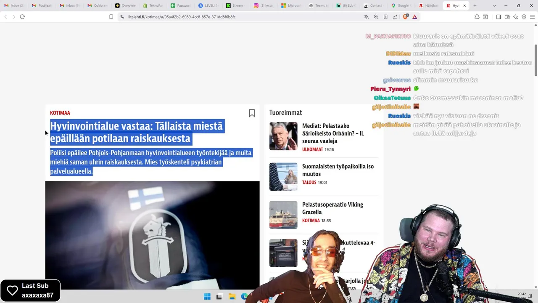
Task: Click the police badge article image
Action: 152,235
